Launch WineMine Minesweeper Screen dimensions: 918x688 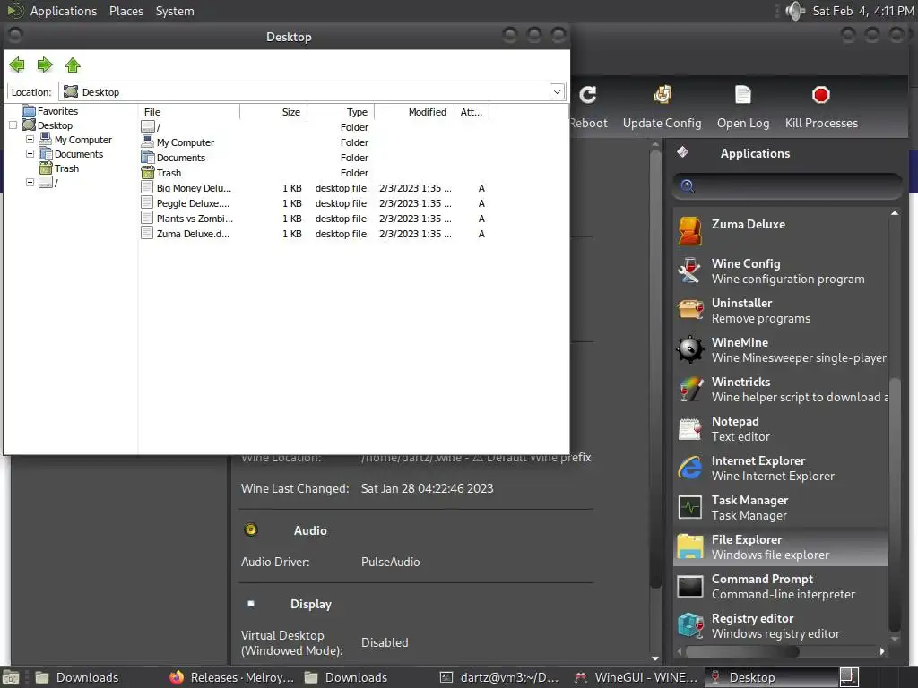(x=781, y=349)
